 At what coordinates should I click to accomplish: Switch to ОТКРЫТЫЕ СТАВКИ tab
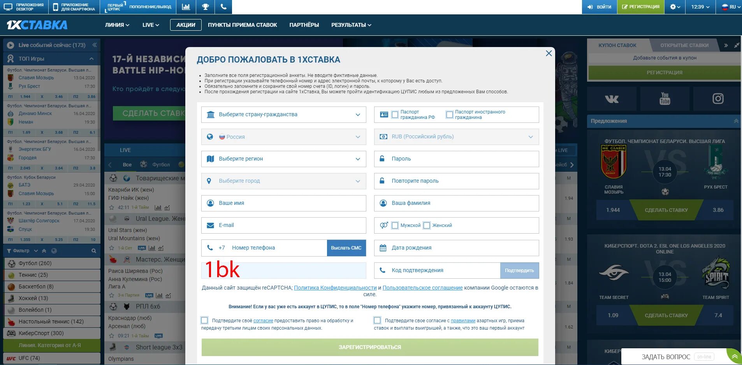pos(684,45)
